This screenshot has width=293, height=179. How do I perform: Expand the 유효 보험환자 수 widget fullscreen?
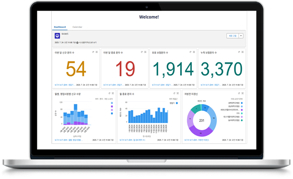tap(194, 52)
